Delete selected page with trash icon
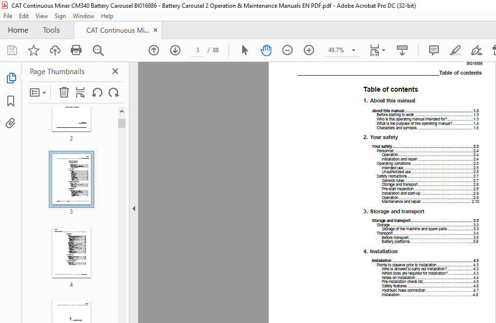The height and width of the screenshot is (323, 496). 64,92
